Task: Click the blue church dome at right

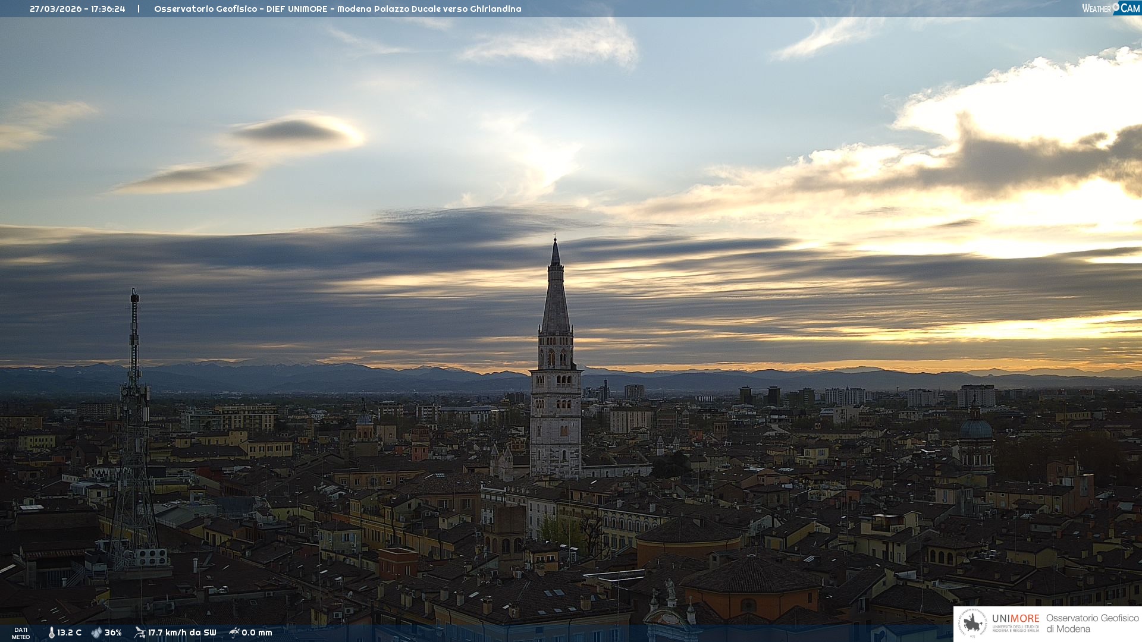Action: tap(976, 429)
